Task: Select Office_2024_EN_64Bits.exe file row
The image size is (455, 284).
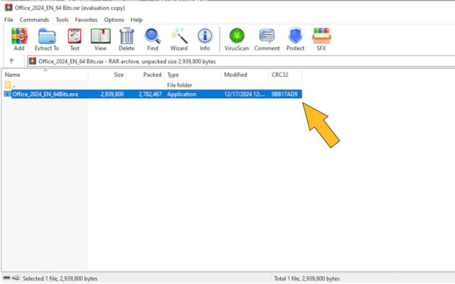Action: click(45, 94)
